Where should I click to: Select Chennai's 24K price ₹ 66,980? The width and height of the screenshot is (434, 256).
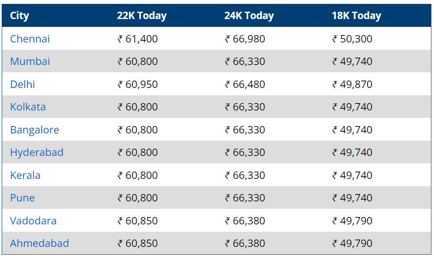tap(245, 39)
